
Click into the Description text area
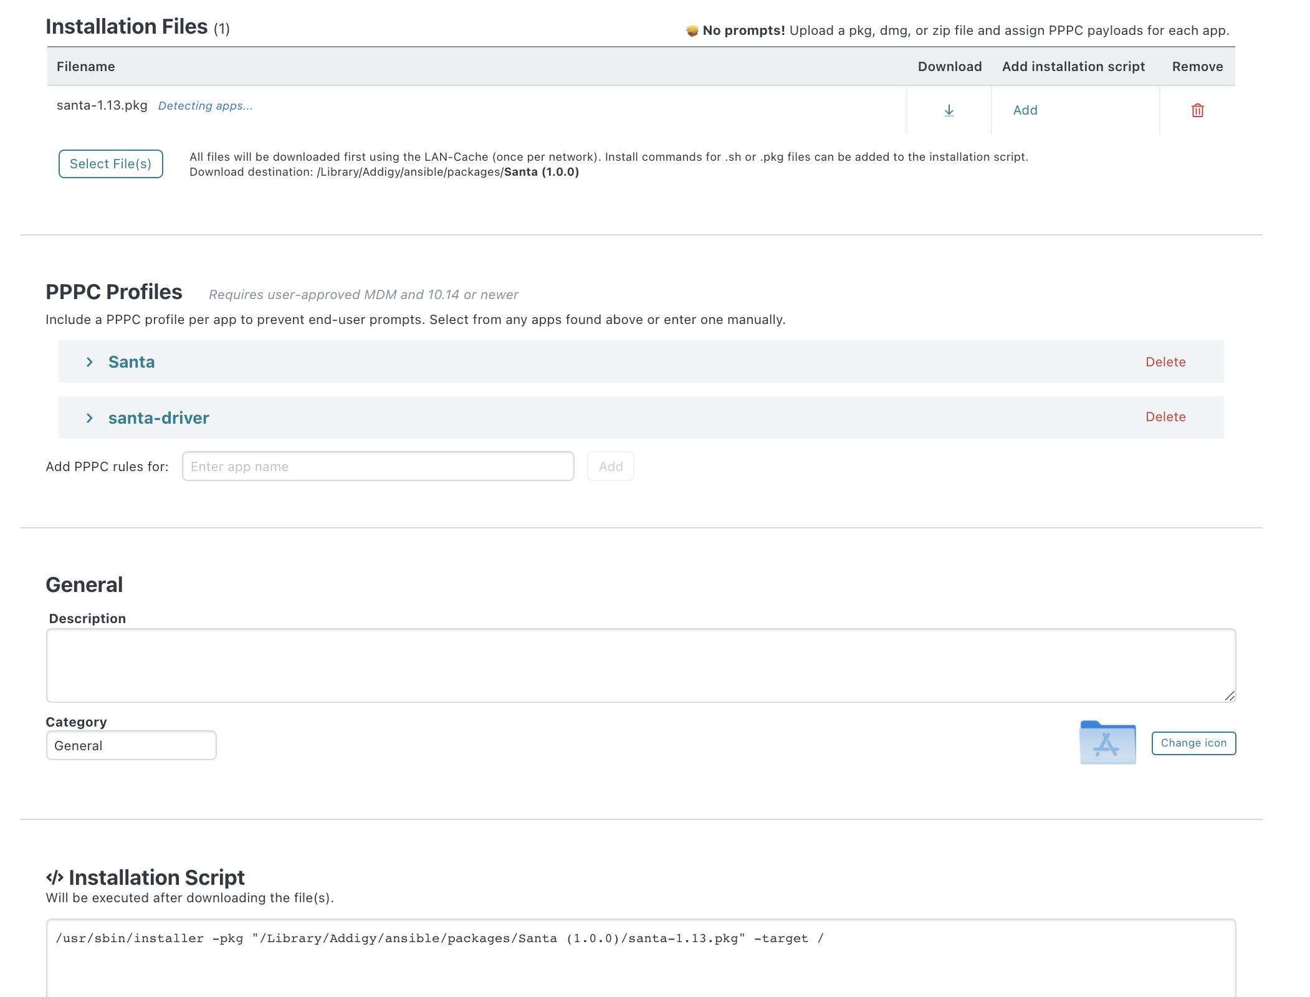[x=641, y=665]
